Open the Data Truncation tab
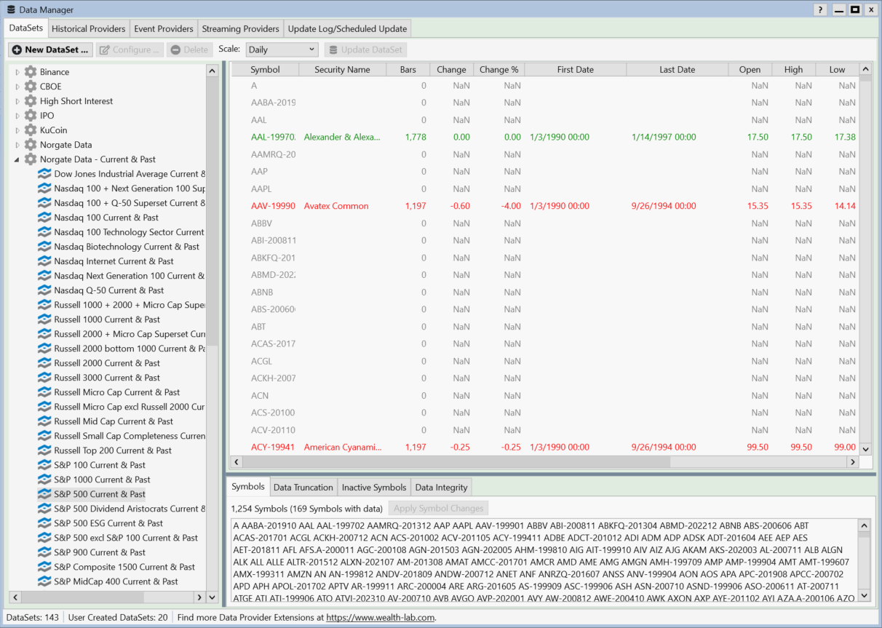The image size is (882, 628). 303,487
